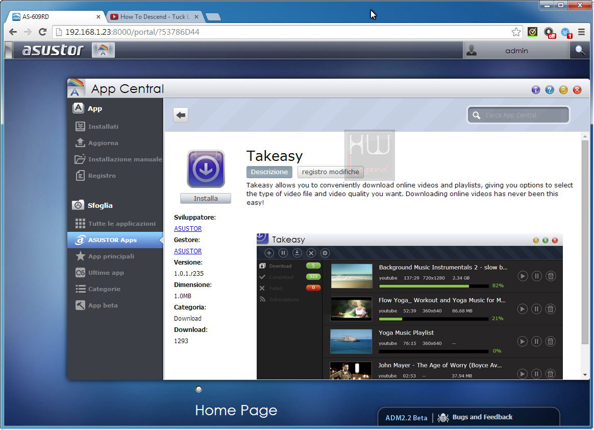The height and width of the screenshot is (430, 594).
Task: Click the extension icon with the off badge
Action: [549, 32]
